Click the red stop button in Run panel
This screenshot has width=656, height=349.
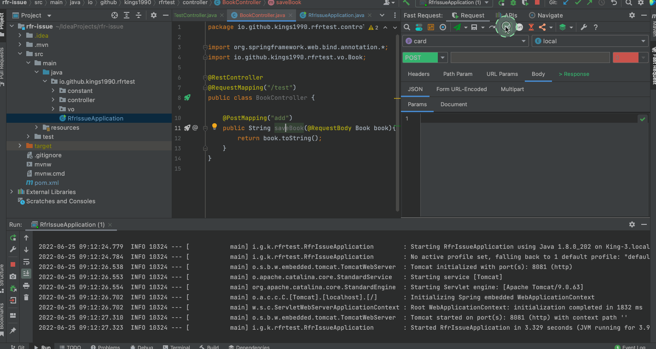(13, 264)
